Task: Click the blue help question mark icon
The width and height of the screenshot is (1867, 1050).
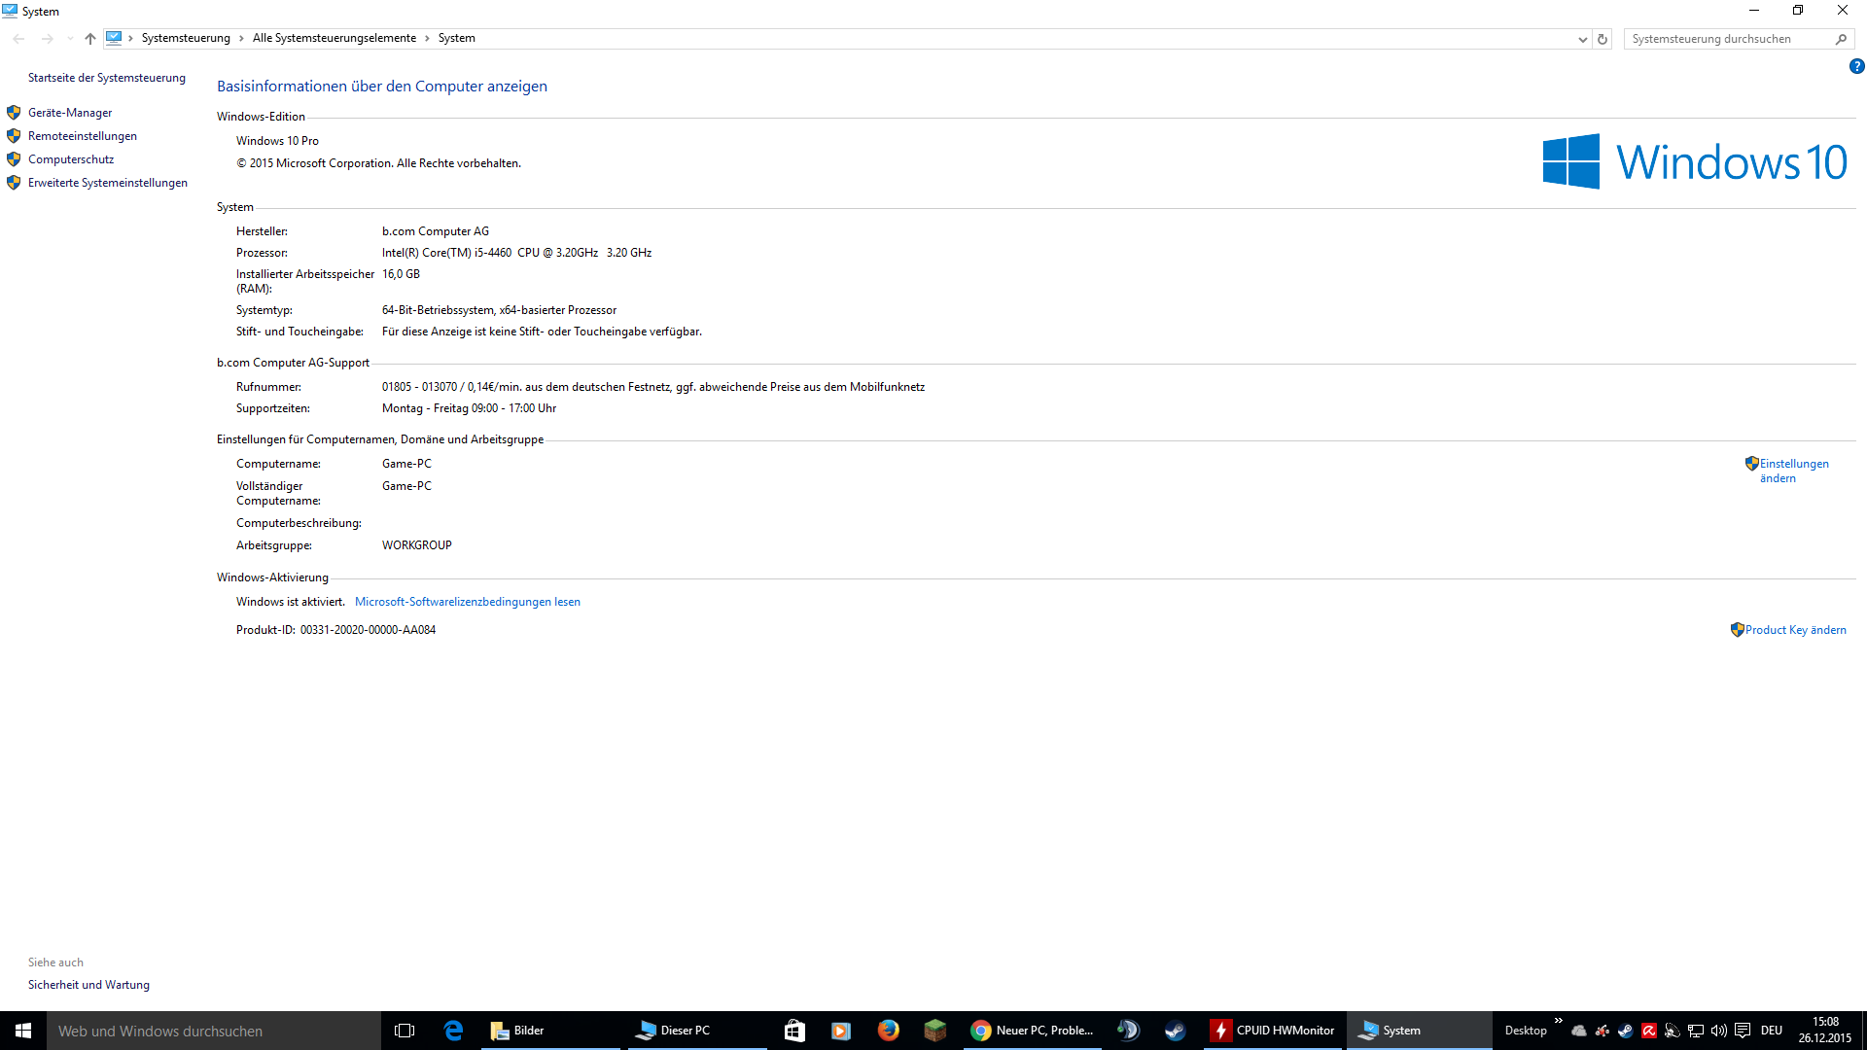Action: tap(1856, 67)
